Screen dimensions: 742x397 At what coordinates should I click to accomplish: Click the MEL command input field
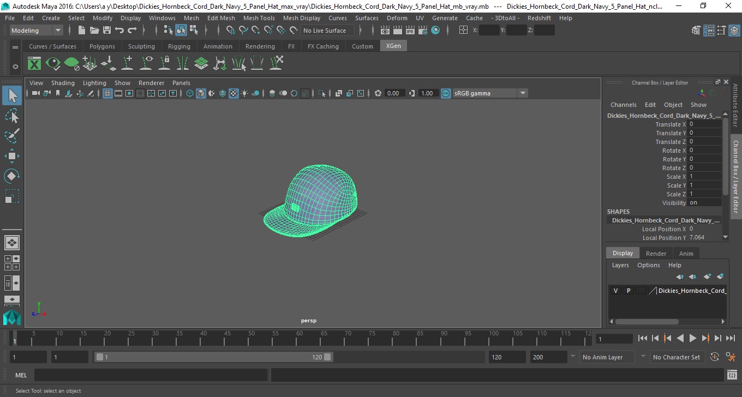coord(151,375)
